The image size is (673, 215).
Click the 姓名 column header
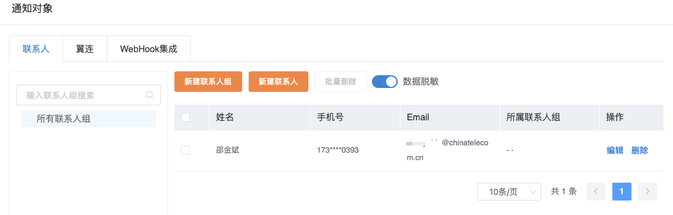[224, 118]
